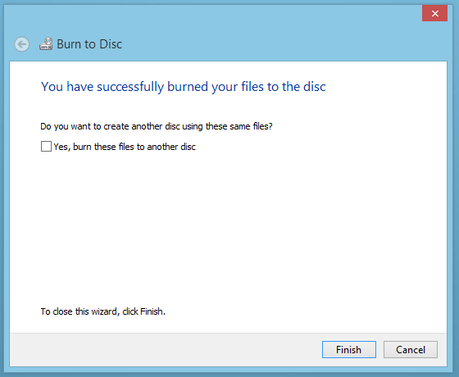This screenshot has width=459, height=377.
Task: Click the 'To close this wizard' instruction text
Action: pos(102,311)
